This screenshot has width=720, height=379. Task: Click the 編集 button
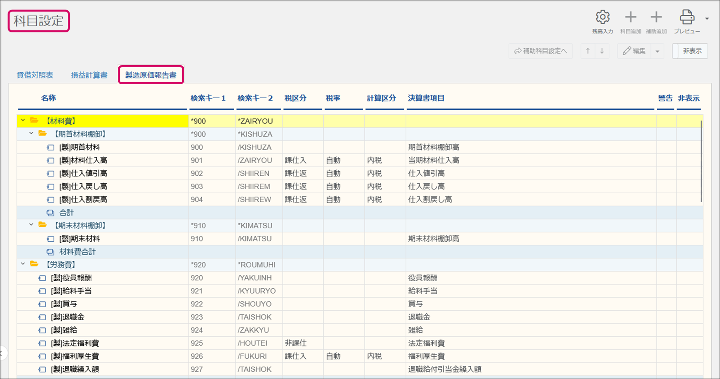[x=634, y=51]
